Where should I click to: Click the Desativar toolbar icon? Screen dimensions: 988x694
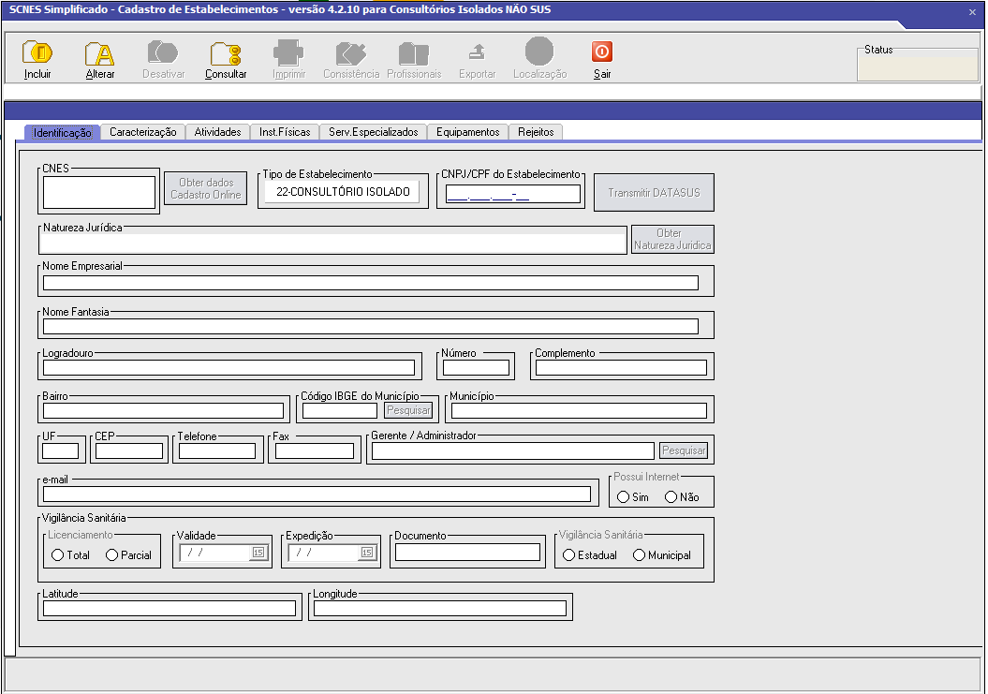click(x=163, y=54)
